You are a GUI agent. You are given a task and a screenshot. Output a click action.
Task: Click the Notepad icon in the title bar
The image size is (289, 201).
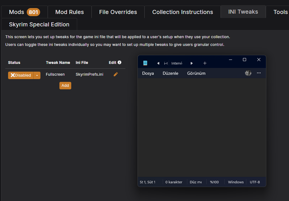(x=145, y=63)
